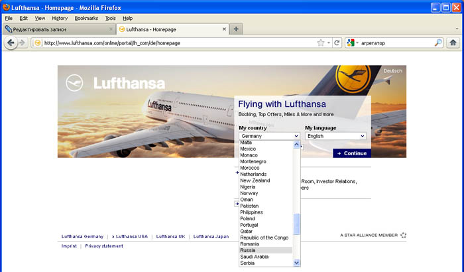
Task: Select Norway in country list
Action: coord(266,193)
